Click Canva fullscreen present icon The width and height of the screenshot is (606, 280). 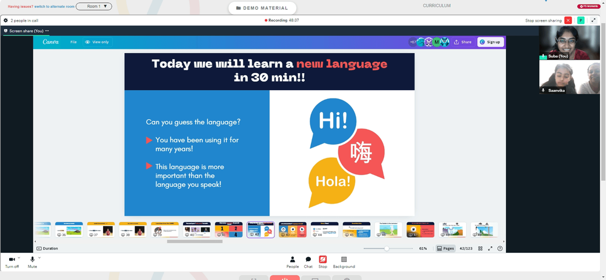point(490,249)
